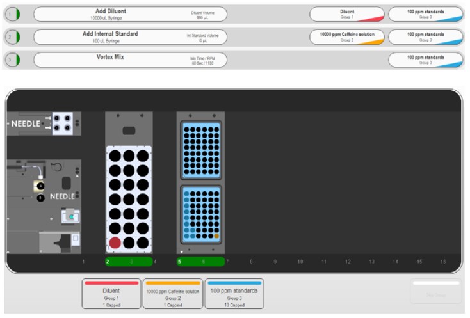The width and height of the screenshot is (470, 318).
Task: Click the four-port needle wash station
Action: point(63,122)
